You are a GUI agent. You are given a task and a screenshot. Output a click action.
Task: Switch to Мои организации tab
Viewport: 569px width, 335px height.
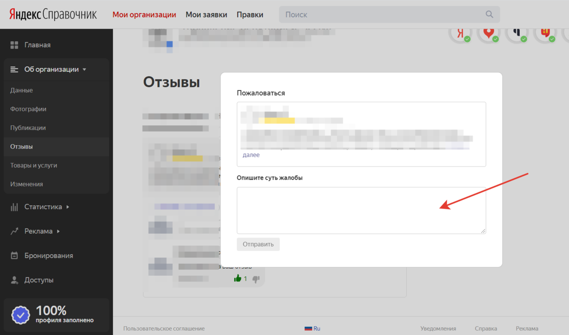point(144,15)
